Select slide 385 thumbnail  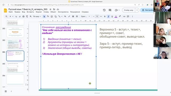(15, 67)
